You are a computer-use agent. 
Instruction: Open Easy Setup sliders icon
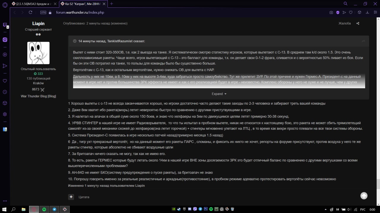[x=375, y=12]
